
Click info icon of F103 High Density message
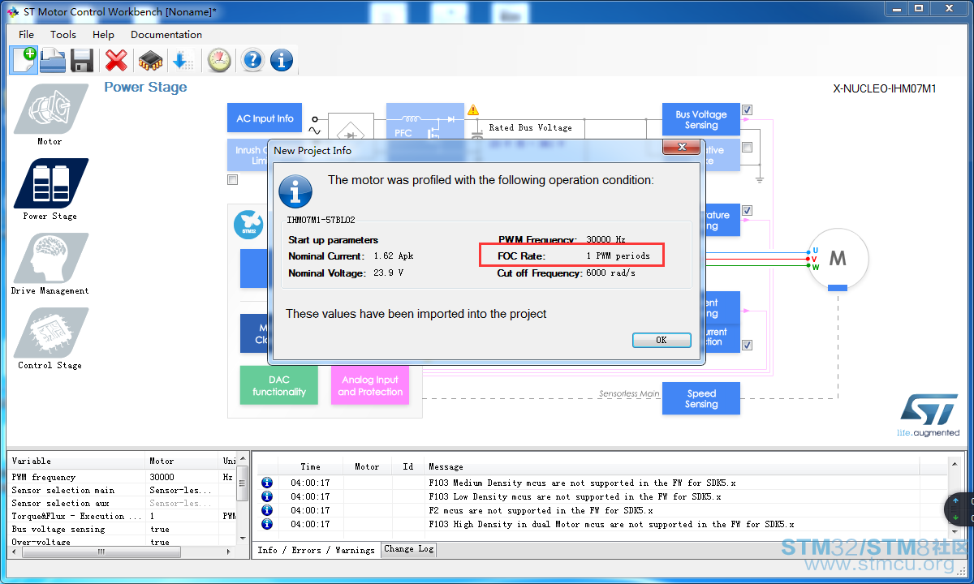point(267,524)
